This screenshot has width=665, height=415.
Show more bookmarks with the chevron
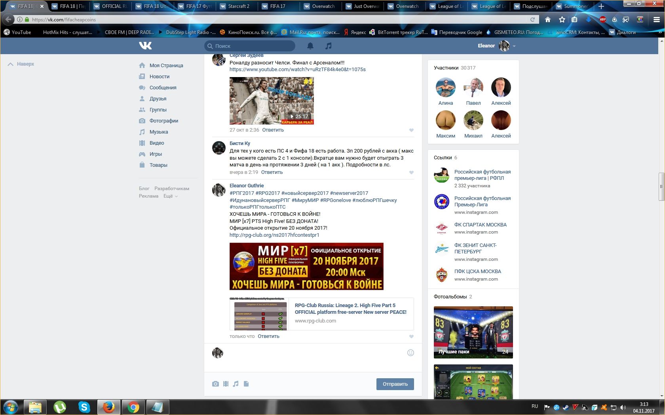pyautogui.click(x=660, y=32)
